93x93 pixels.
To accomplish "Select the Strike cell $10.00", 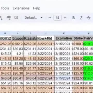I will coord(78,64).
